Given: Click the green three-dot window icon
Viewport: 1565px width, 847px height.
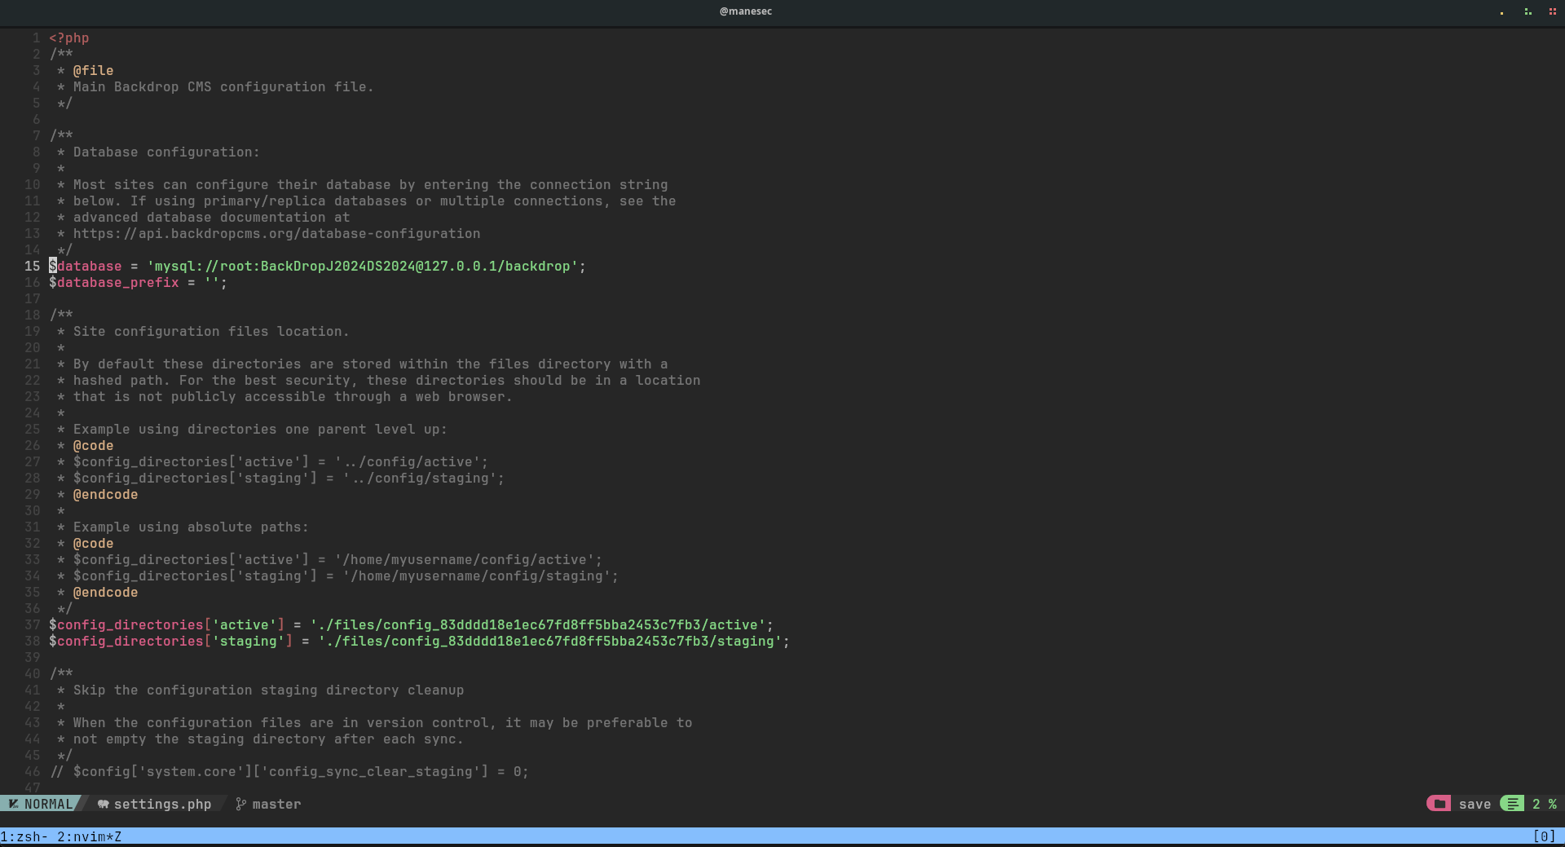Looking at the screenshot, I should [x=1528, y=11].
